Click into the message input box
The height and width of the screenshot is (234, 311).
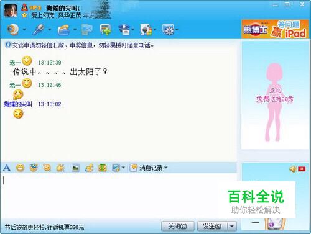point(119,196)
